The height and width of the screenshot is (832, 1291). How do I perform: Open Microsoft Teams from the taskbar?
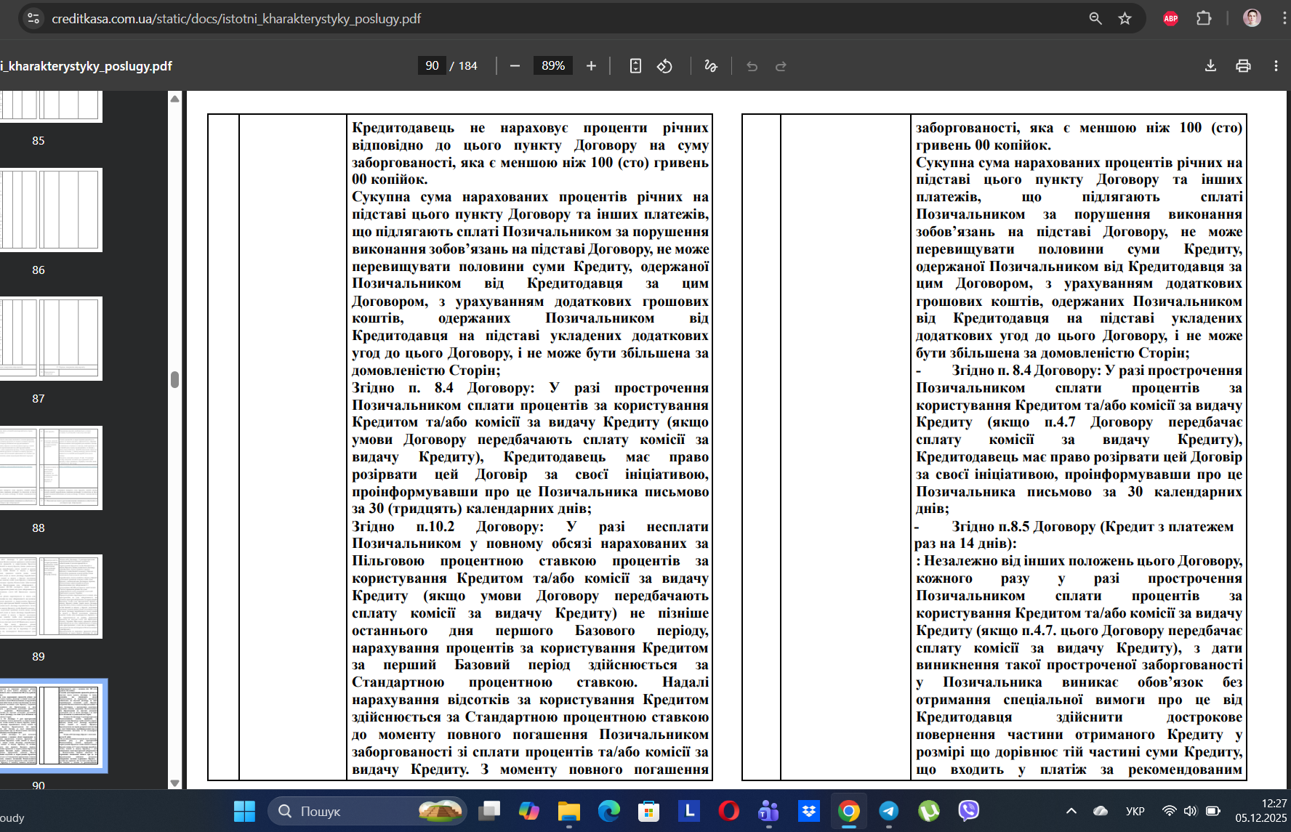click(769, 811)
